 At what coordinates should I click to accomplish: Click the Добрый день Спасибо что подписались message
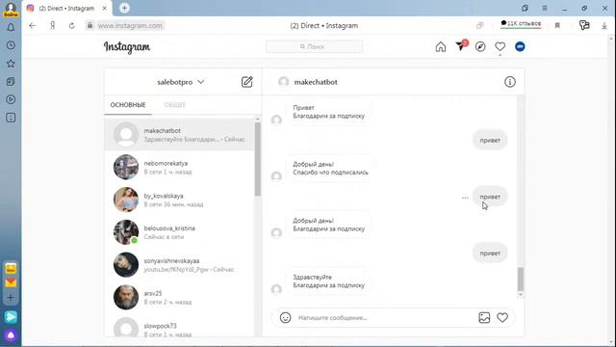tap(330, 169)
